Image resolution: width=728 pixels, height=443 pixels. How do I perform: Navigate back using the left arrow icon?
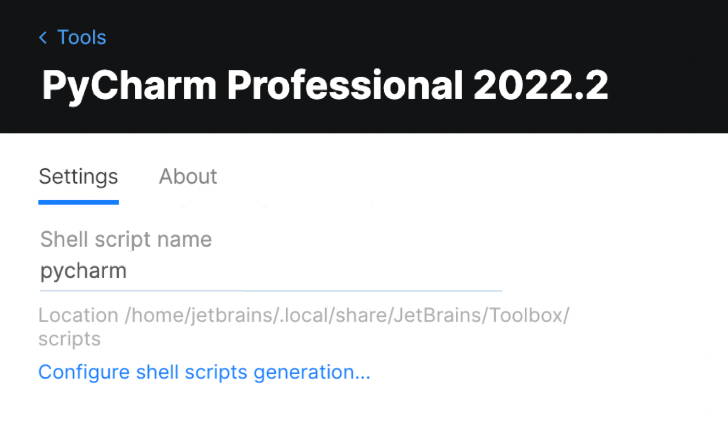point(43,37)
